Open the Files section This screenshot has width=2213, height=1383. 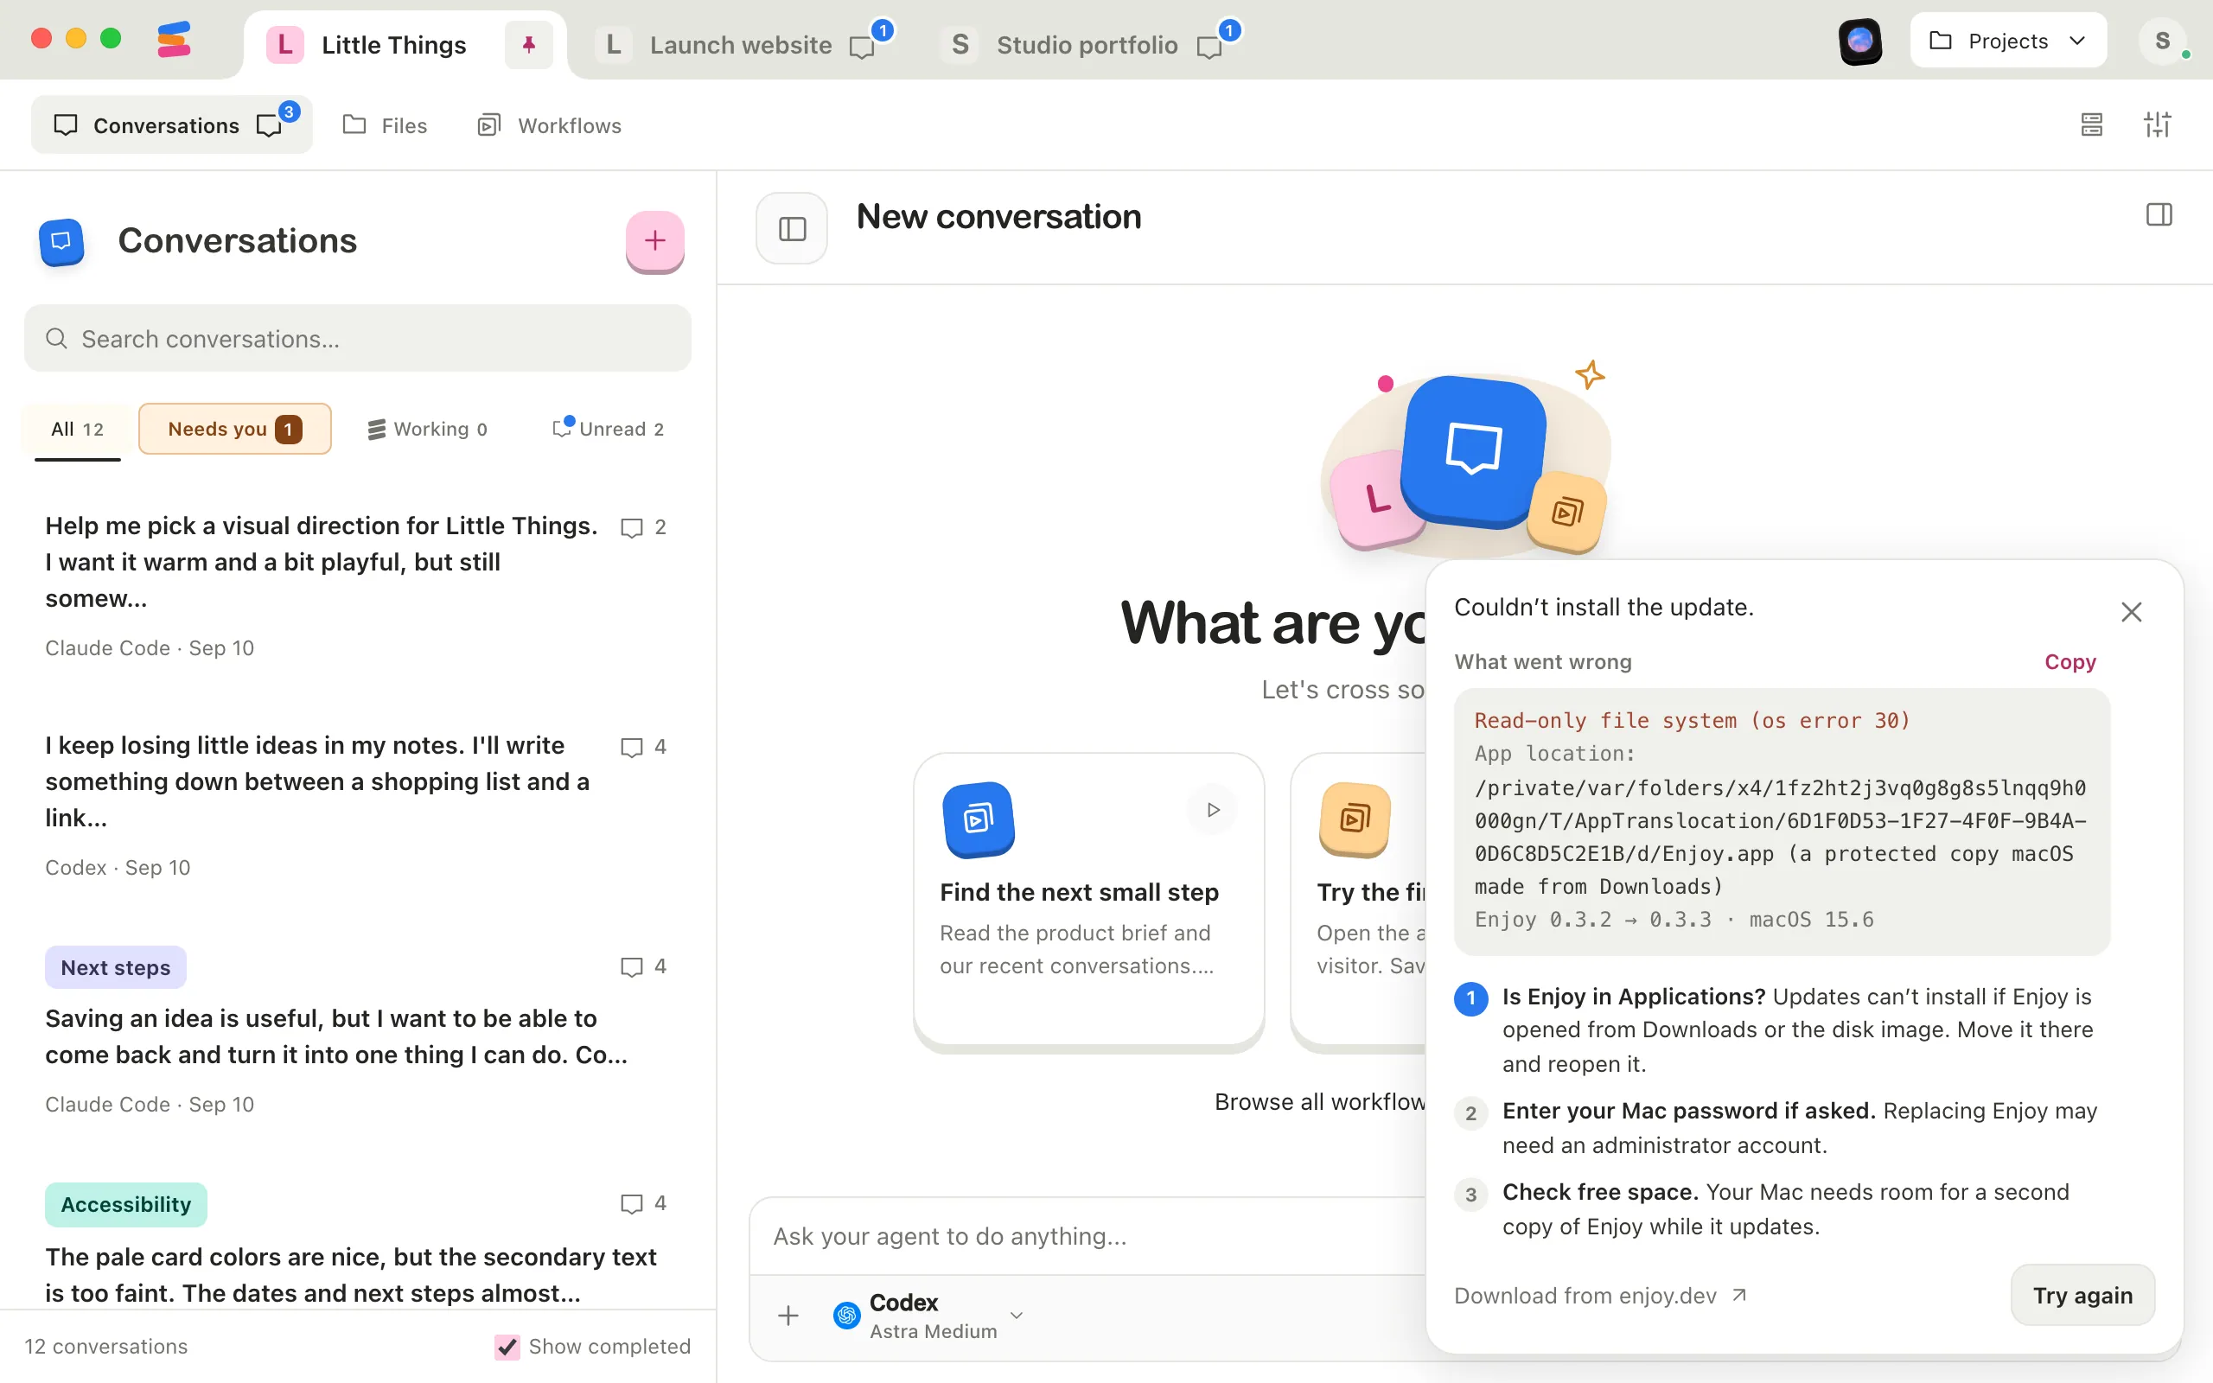click(385, 125)
